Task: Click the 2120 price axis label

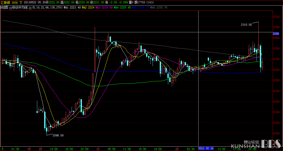Action: pyautogui.click(x=276, y=123)
